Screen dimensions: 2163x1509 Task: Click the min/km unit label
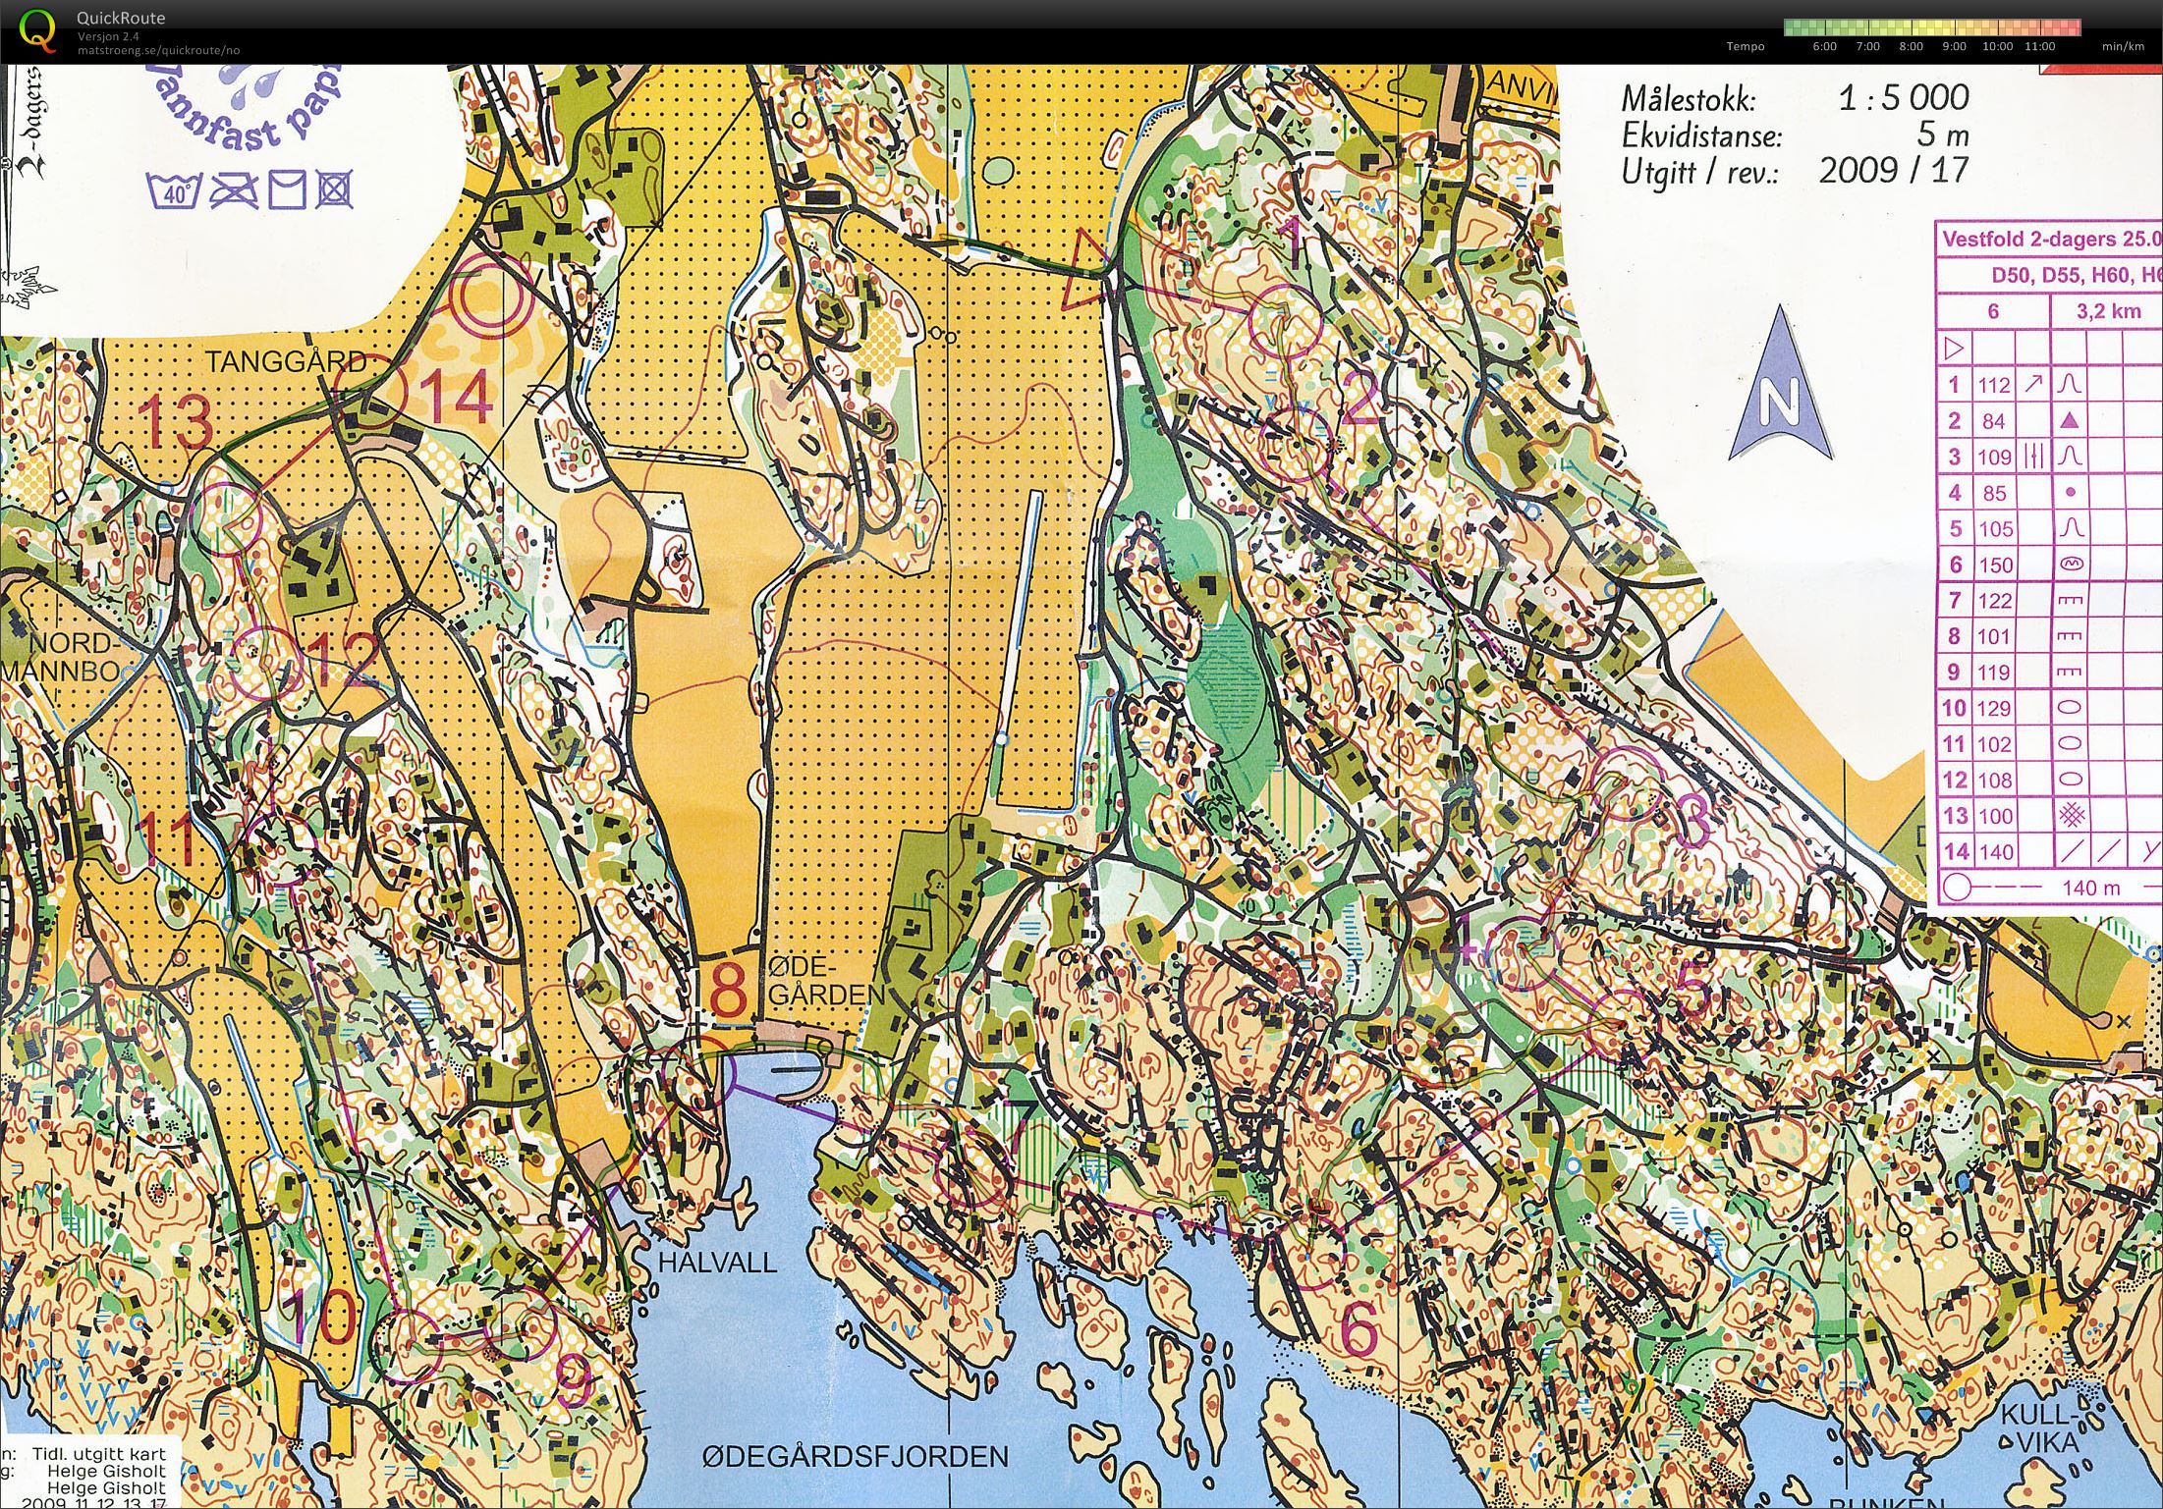pyautogui.click(x=2123, y=46)
